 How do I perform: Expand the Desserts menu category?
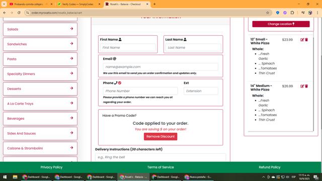coord(40,89)
